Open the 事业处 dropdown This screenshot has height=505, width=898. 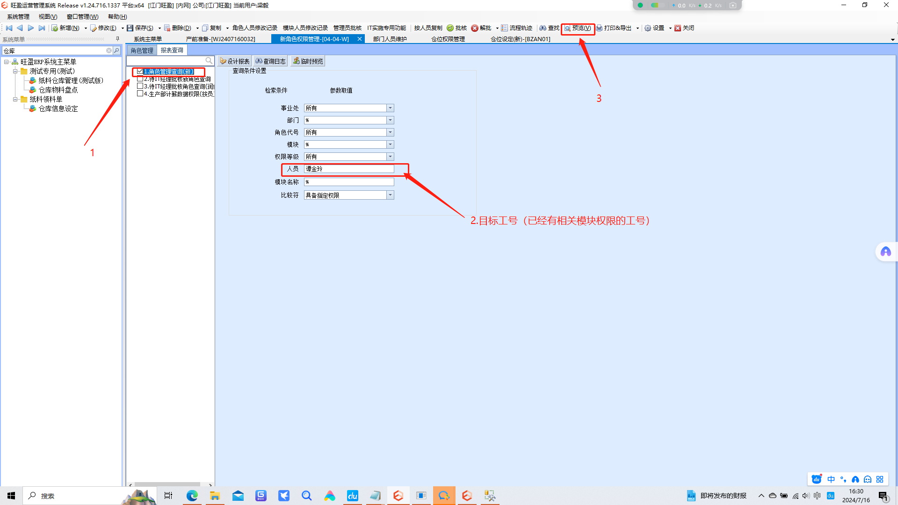coord(390,108)
